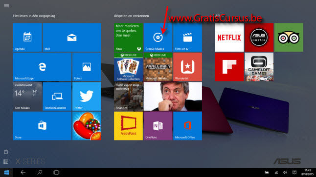Open the Microsoft Edge tile
Viewport: 316px width, 177px height.
tap(43, 67)
